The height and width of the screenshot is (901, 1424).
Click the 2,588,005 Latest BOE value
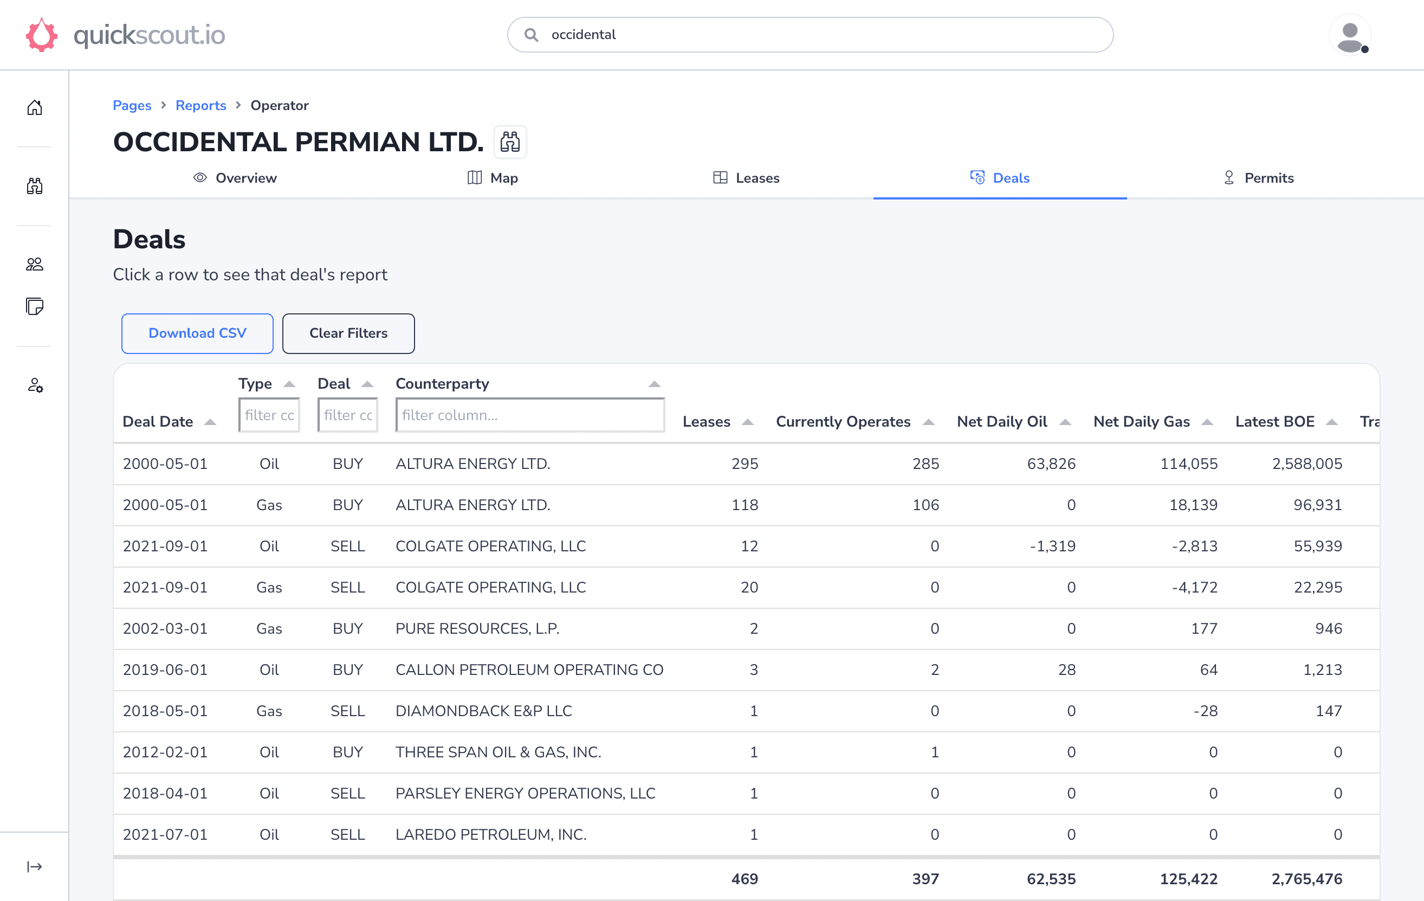[x=1307, y=464]
